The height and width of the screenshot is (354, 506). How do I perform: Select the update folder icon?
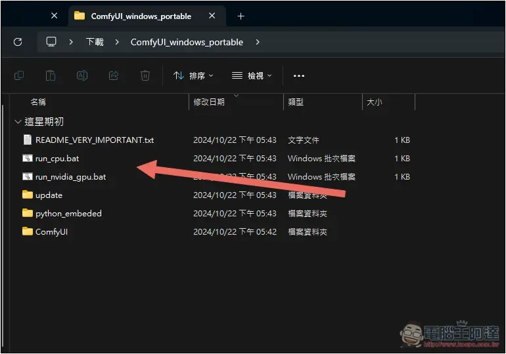tap(28, 195)
